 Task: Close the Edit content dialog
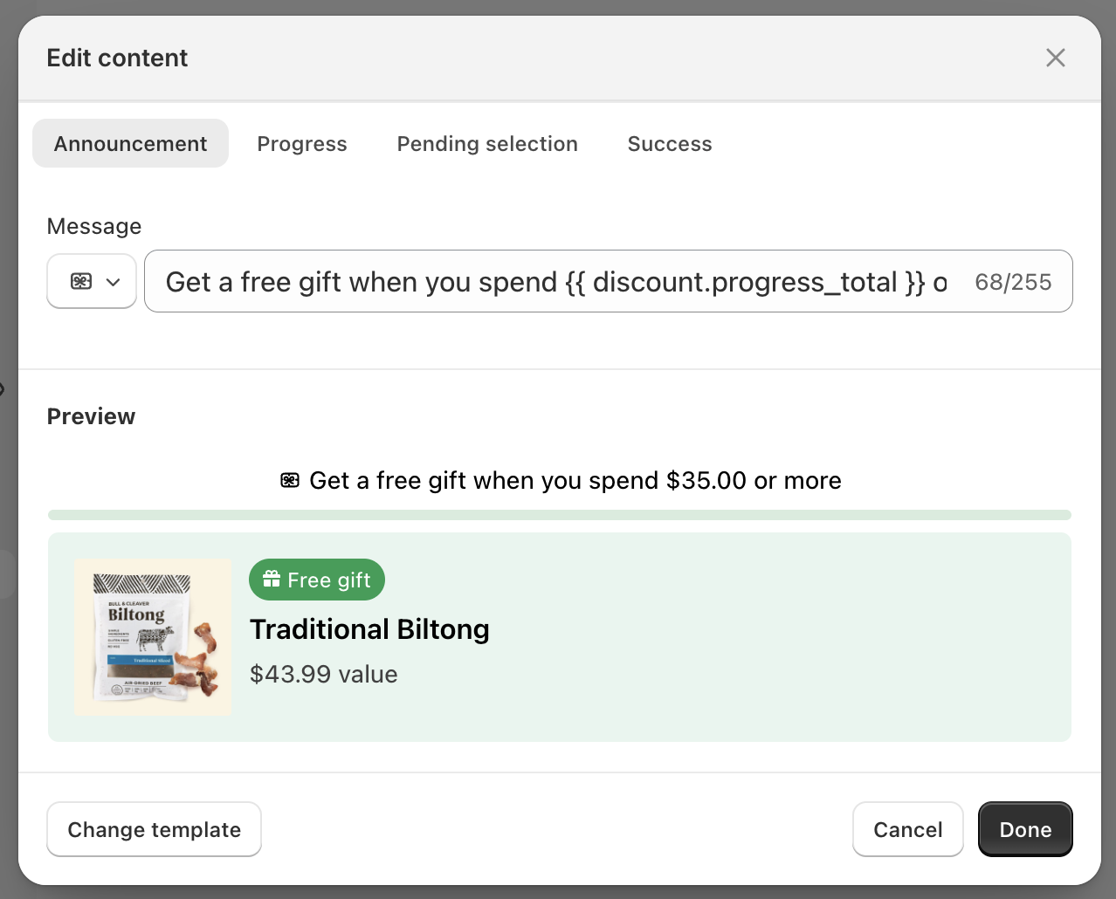pyautogui.click(x=1055, y=58)
